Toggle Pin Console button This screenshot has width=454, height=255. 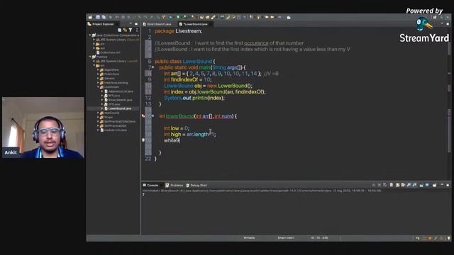[421, 185]
